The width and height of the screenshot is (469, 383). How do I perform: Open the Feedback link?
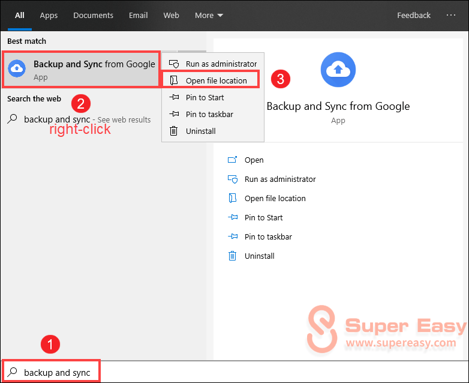(414, 15)
